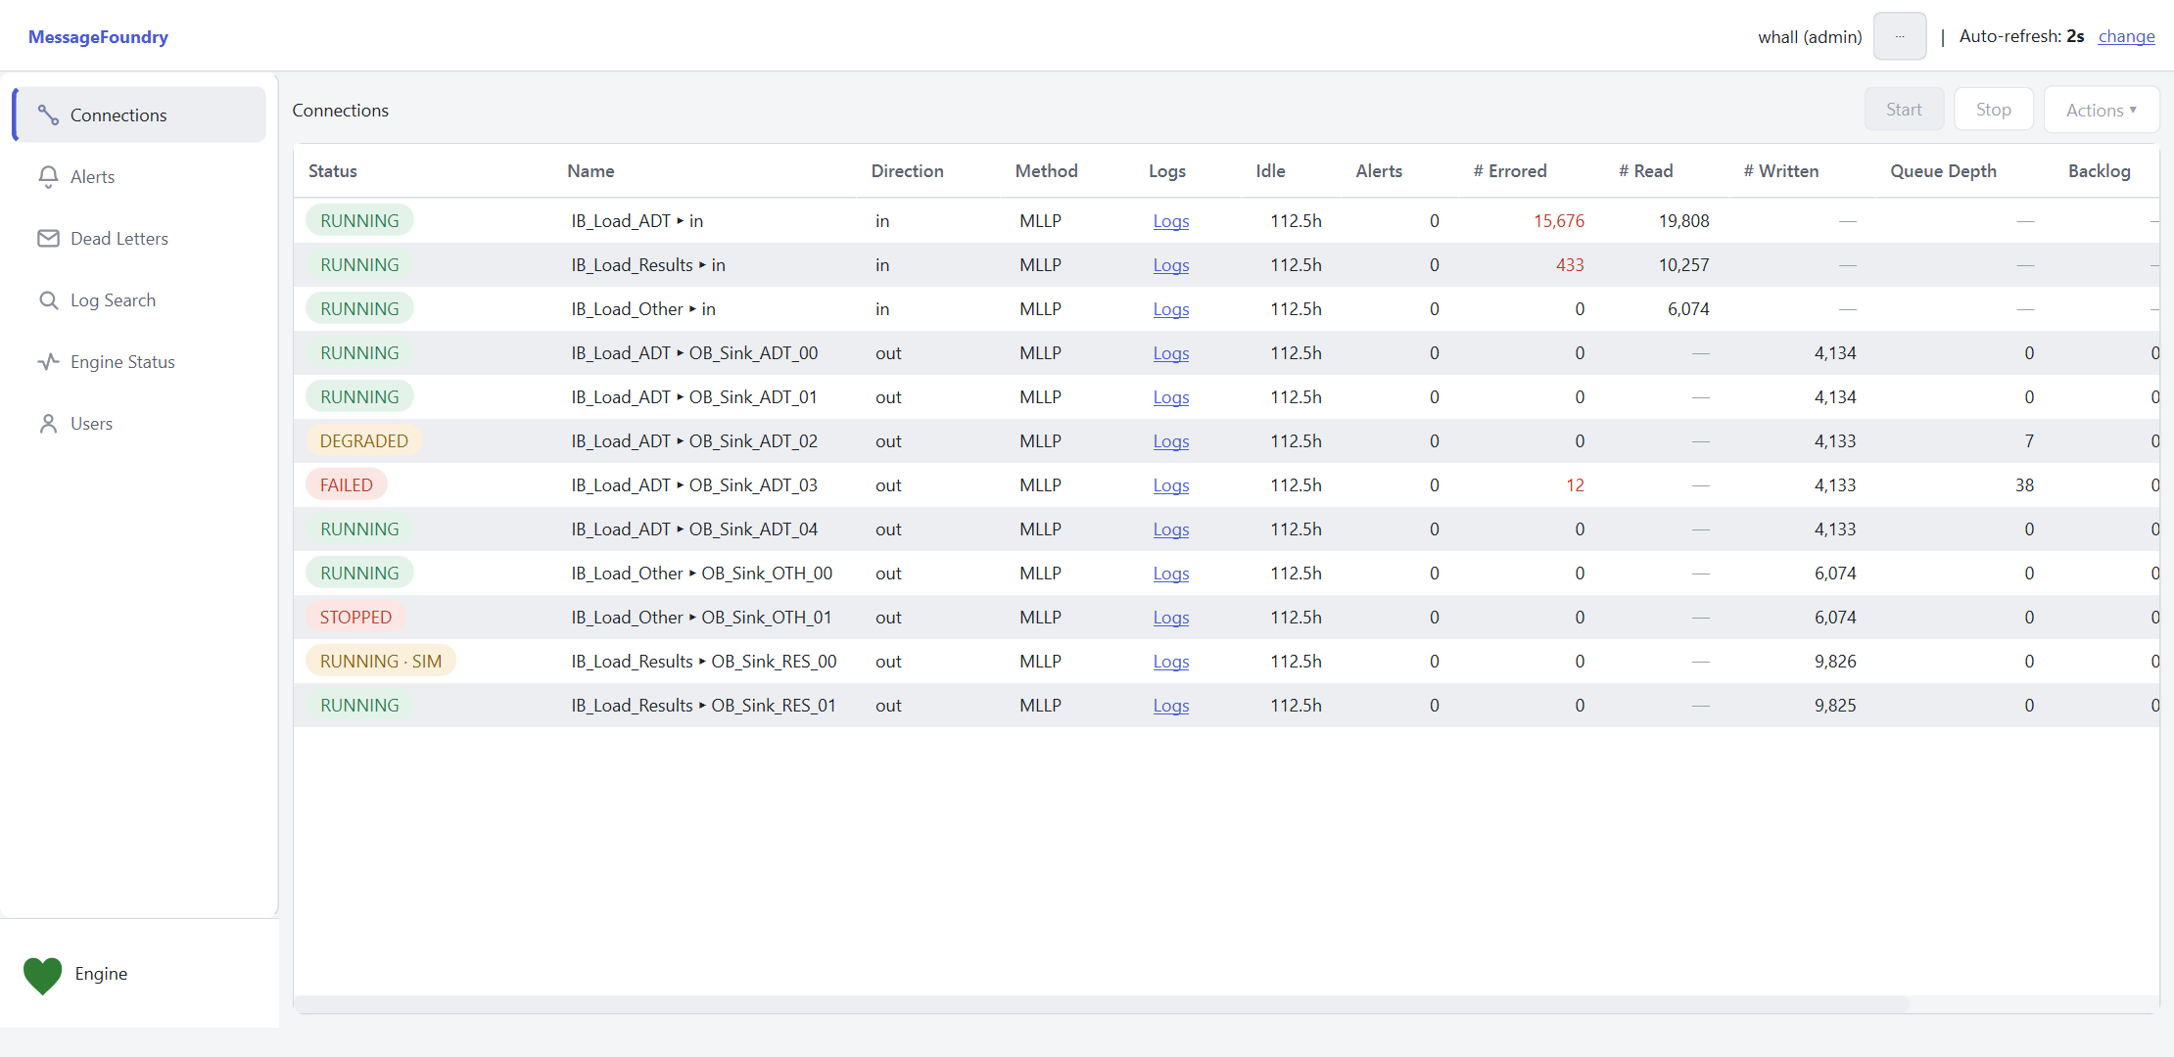Go to Dead Letters
Image resolution: width=2174 pixels, height=1057 pixels.
[x=139, y=239]
